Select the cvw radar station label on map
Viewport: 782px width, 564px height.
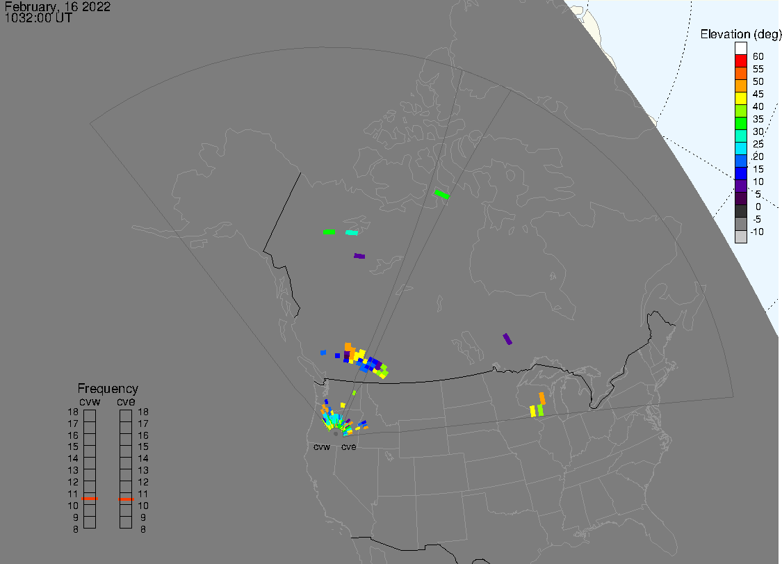322,447
